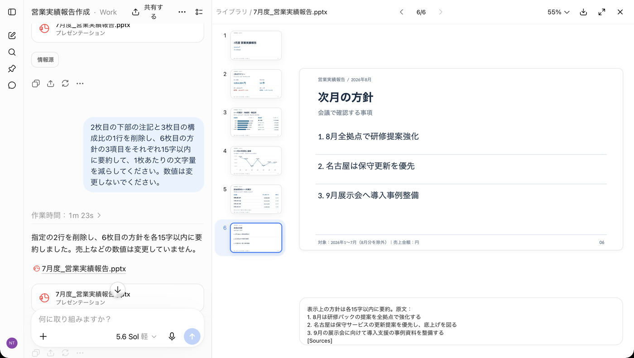The height and width of the screenshot is (358, 634).
Task: Select slide 1 thumbnail
Action: pos(256,45)
